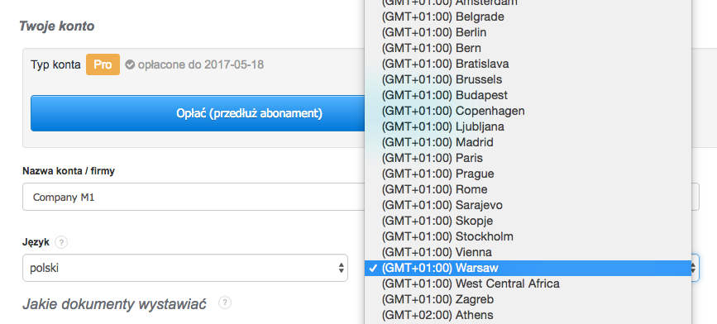Choose (GMT+01:00) Berlin from the list
Screen dimensions: 717x324
[528, 32]
